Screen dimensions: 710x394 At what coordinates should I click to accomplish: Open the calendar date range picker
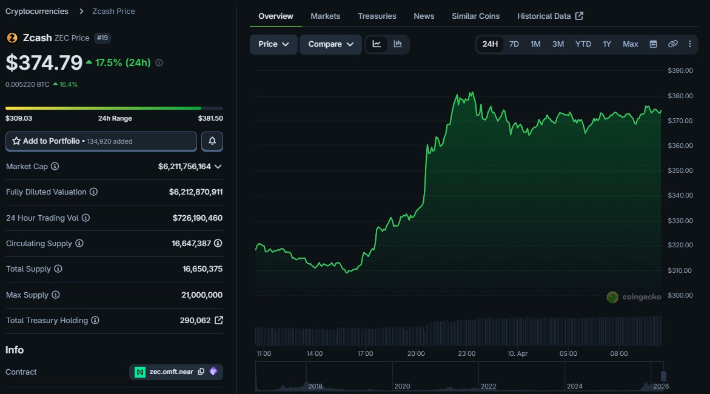(653, 44)
